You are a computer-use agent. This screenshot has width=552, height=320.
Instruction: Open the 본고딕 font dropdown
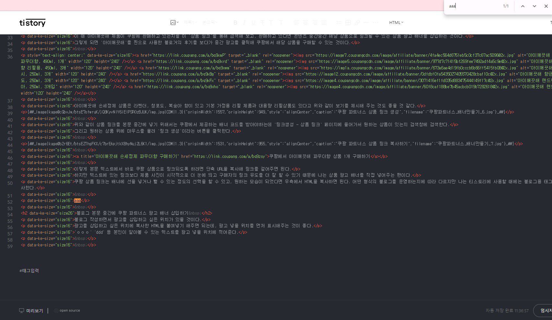coord(210,22)
